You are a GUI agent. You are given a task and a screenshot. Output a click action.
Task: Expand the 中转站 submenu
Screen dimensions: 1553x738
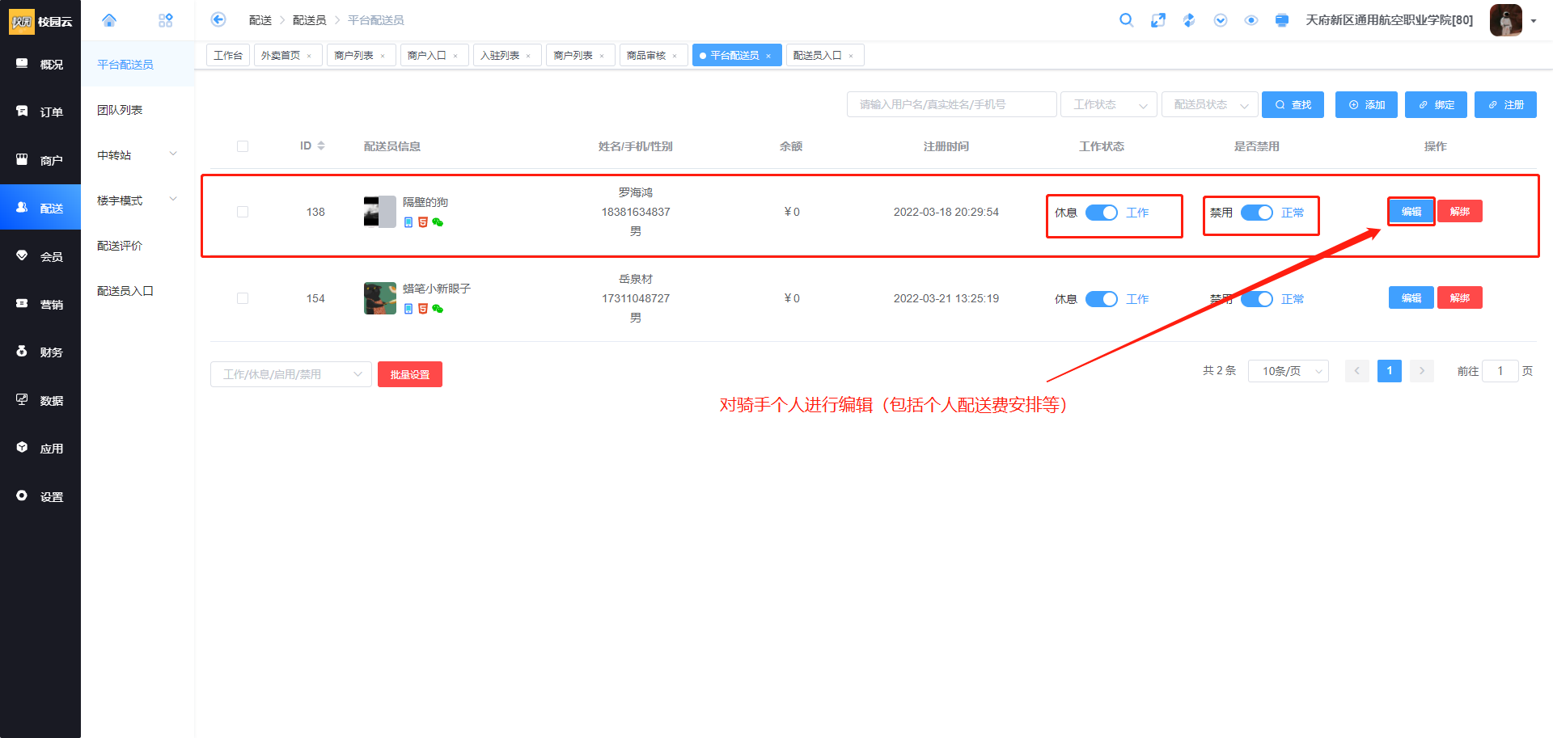(x=138, y=155)
